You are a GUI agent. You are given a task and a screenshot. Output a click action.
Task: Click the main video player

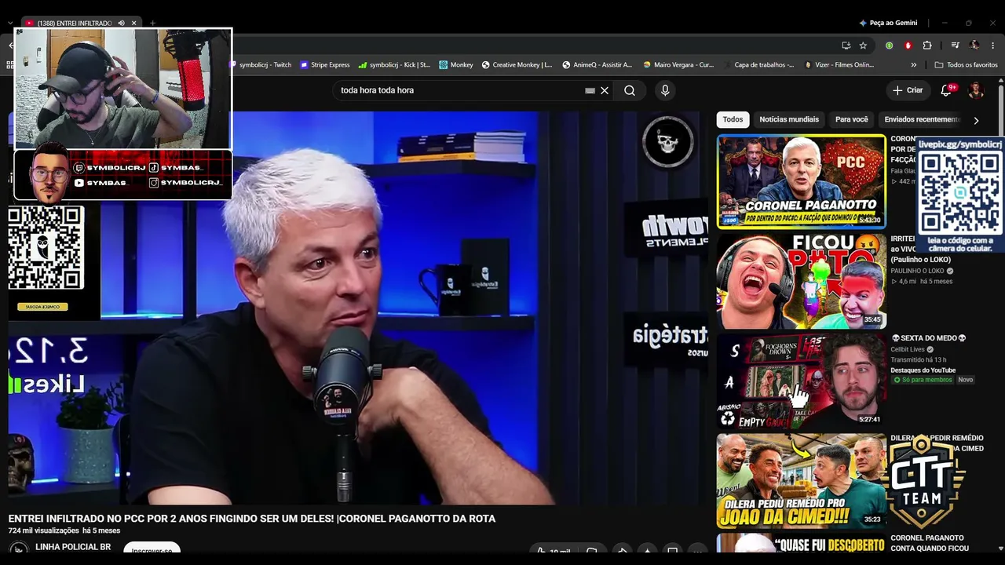coord(358,308)
